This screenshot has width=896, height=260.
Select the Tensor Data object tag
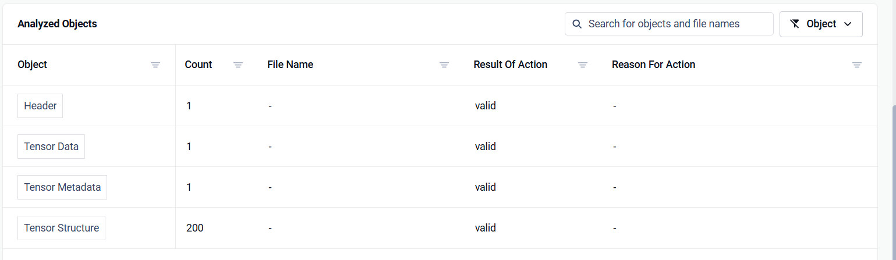tap(51, 147)
